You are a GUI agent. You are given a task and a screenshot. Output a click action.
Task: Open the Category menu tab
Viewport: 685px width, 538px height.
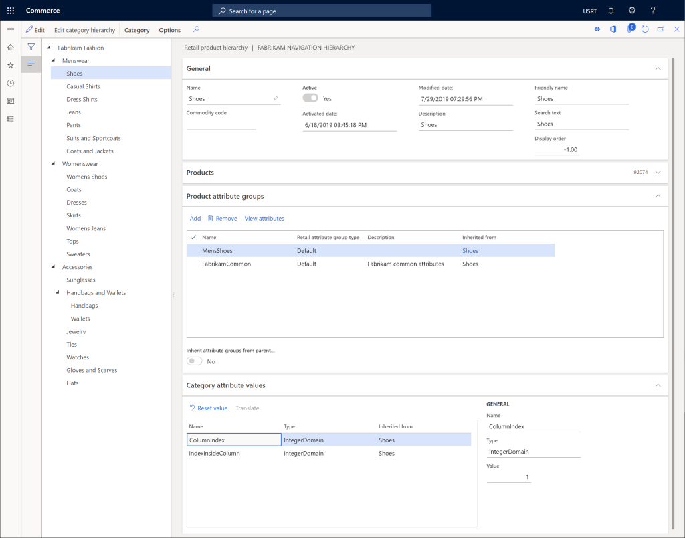[x=136, y=30]
